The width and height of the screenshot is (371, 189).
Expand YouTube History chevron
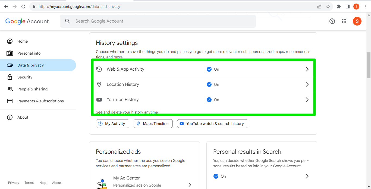click(x=307, y=100)
